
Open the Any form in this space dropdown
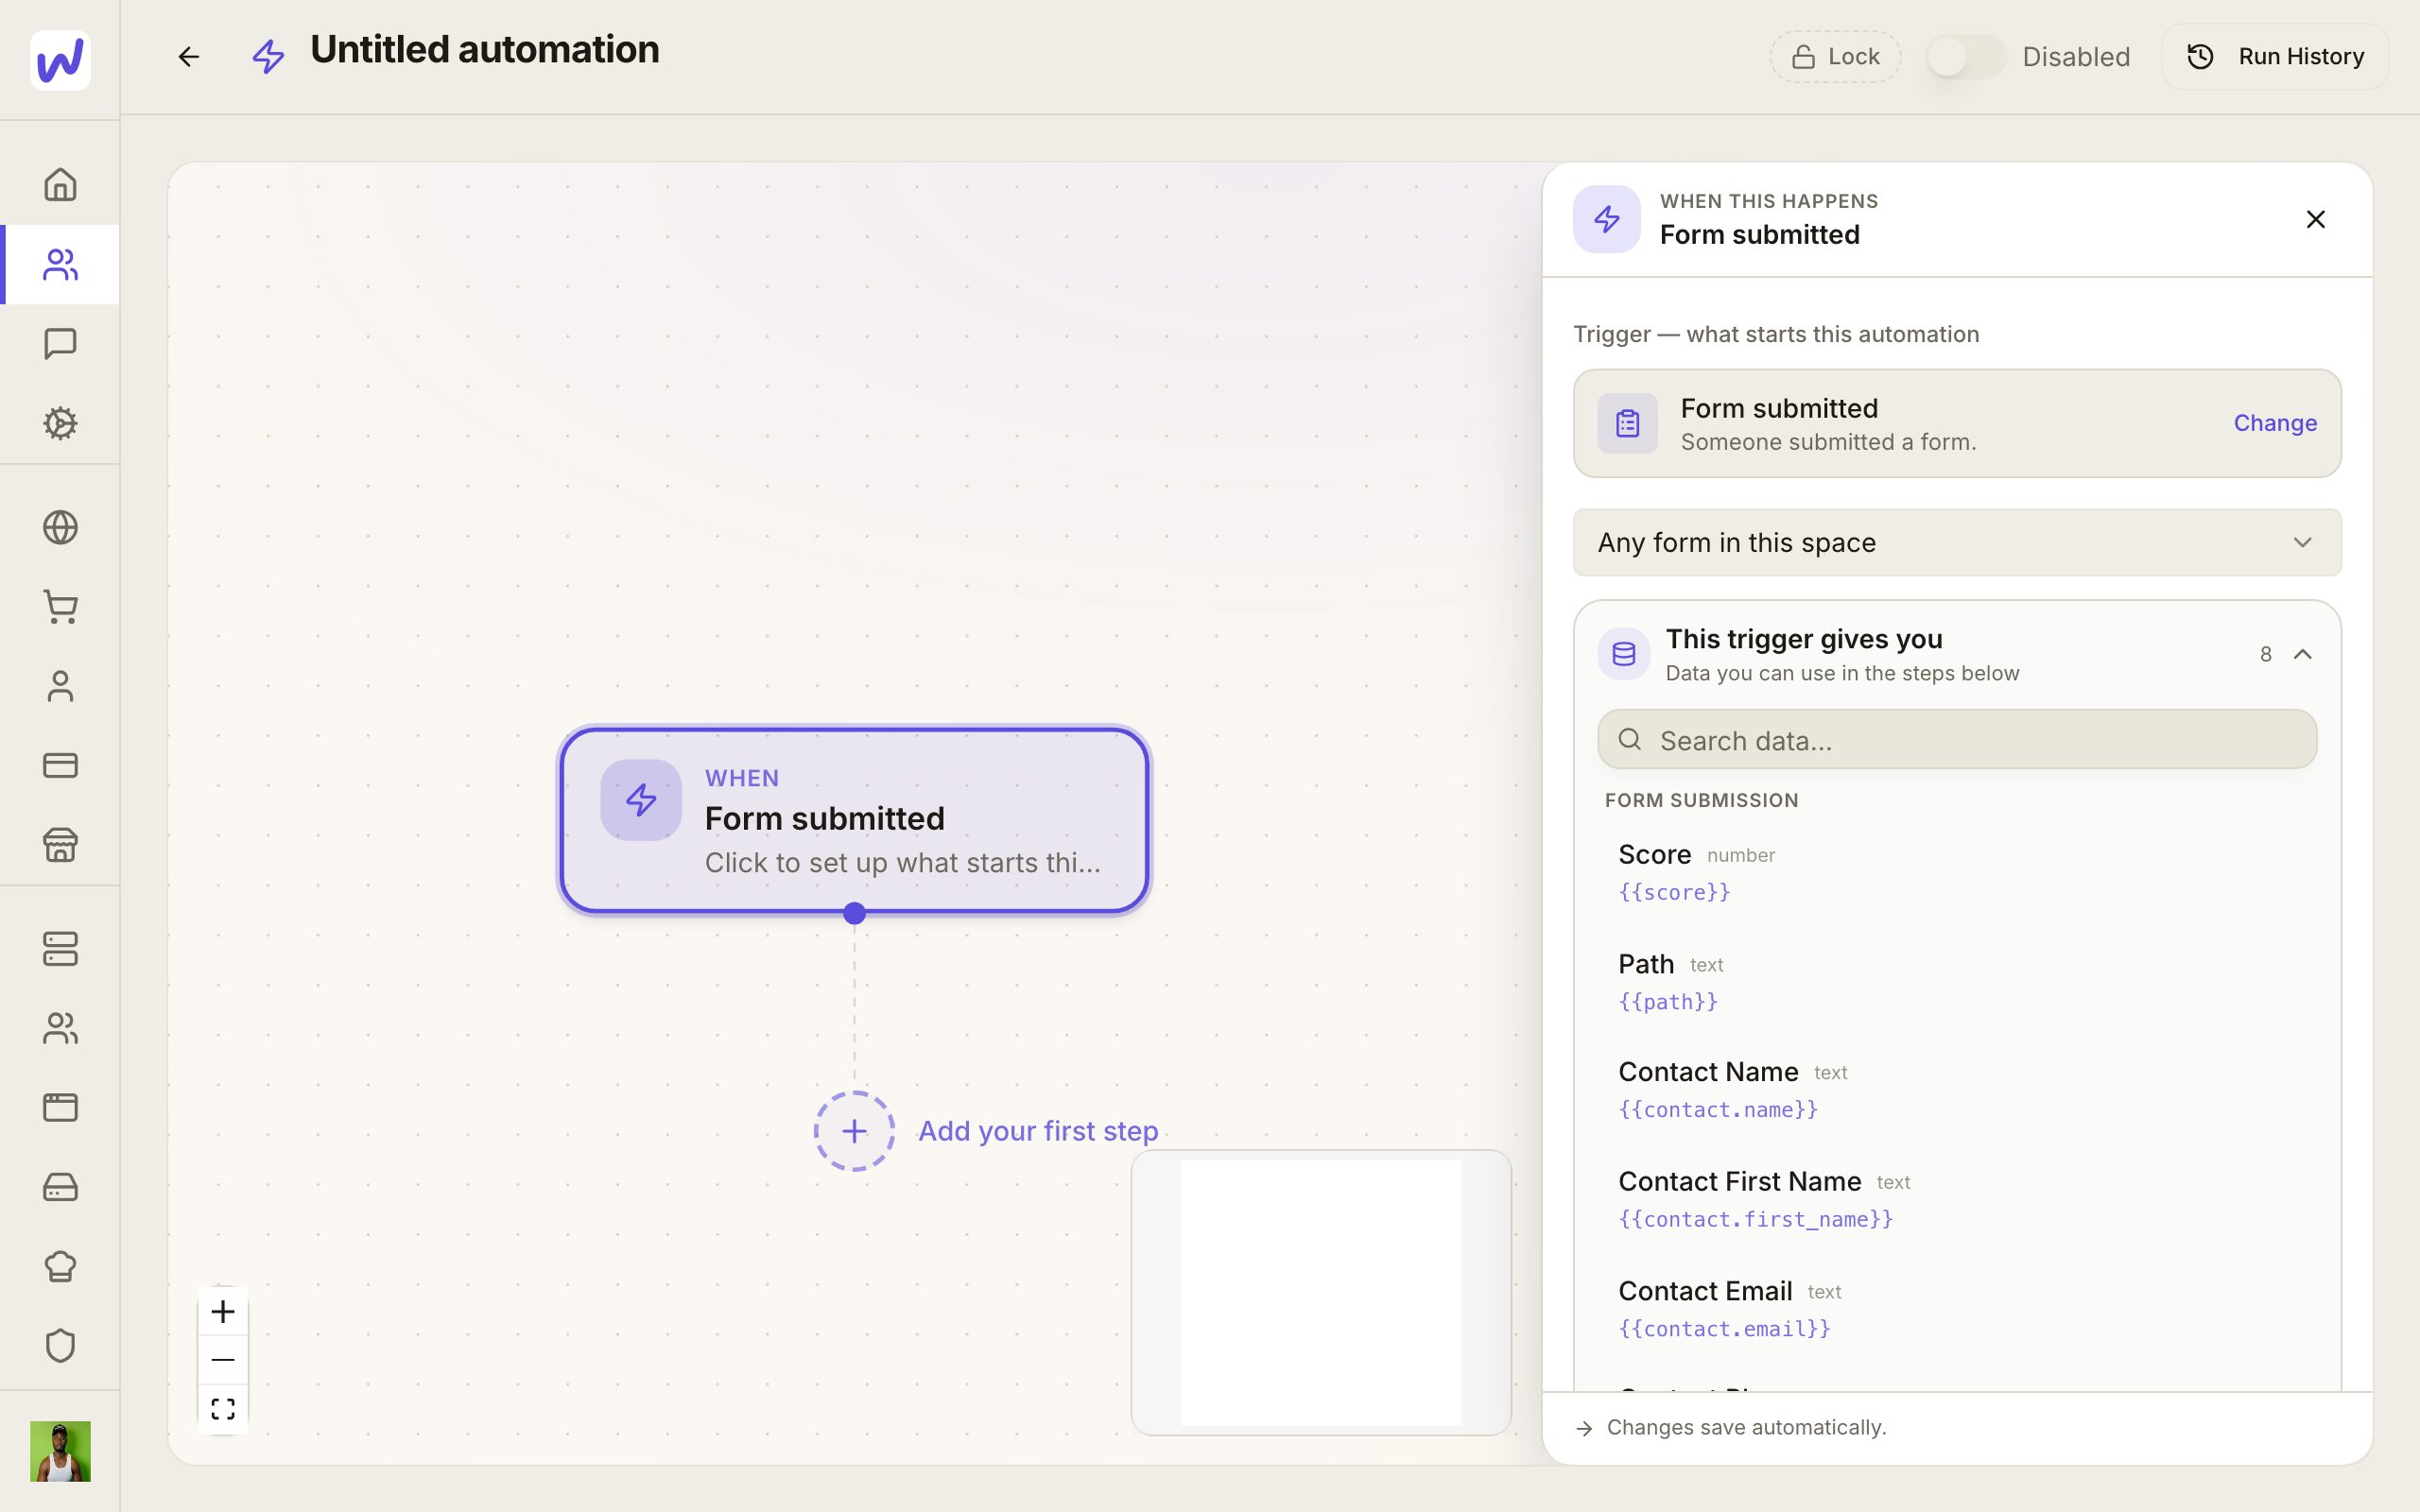tap(1956, 543)
